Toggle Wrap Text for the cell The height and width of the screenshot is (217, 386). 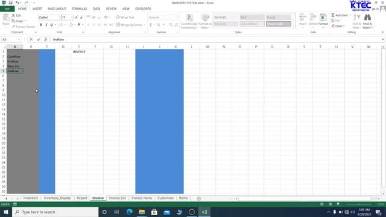point(125,17)
